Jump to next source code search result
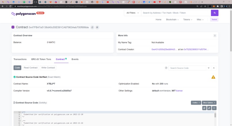232x126 pixels. click(x=209, y=68)
